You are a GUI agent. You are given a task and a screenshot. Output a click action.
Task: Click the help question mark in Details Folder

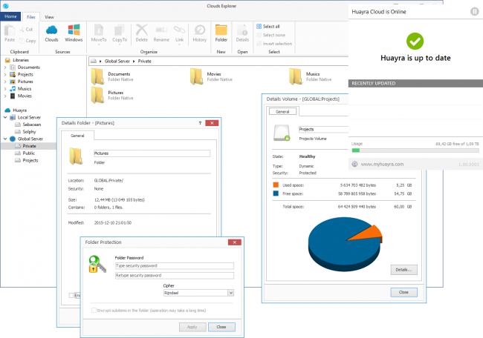coord(200,123)
